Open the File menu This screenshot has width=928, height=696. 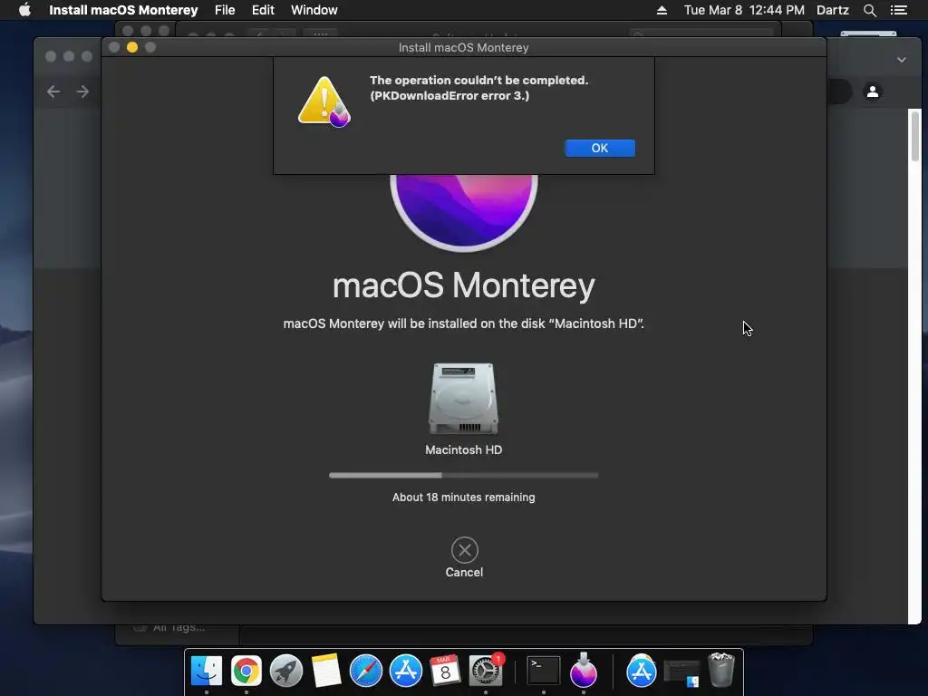tap(225, 10)
